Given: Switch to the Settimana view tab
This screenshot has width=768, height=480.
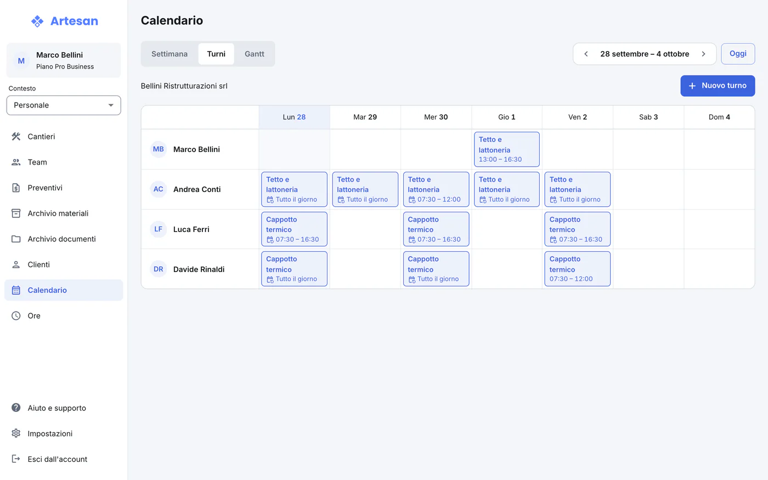Looking at the screenshot, I should pyautogui.click(x=170, y=54).
